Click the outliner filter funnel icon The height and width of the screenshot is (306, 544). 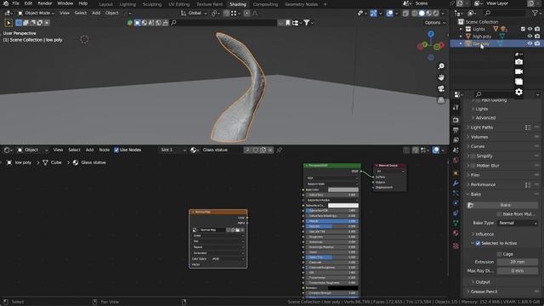535,14
